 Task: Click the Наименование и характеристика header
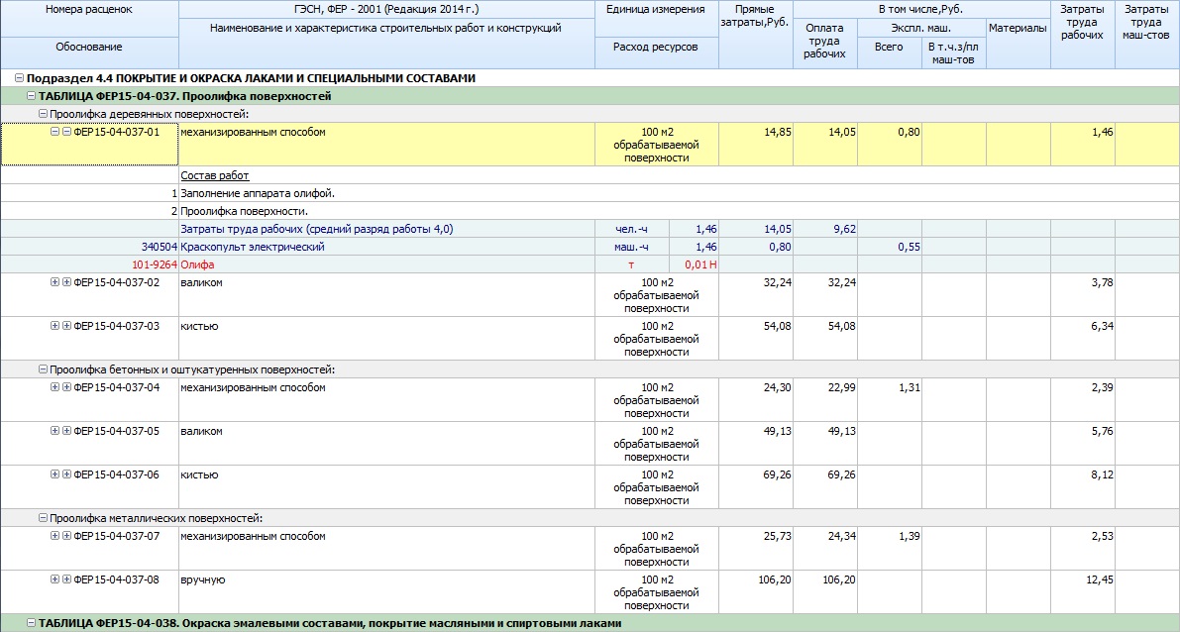tap(386, 44)
